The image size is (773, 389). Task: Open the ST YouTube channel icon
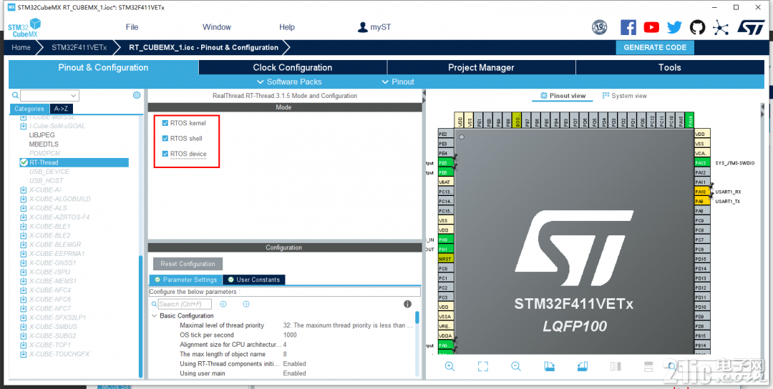pyautogui.click(x=651, y=27)
